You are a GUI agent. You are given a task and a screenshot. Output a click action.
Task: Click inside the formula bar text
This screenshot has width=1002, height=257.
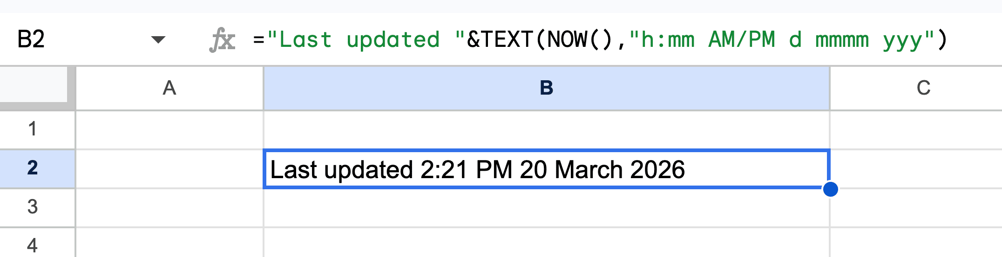coord(600,40)
